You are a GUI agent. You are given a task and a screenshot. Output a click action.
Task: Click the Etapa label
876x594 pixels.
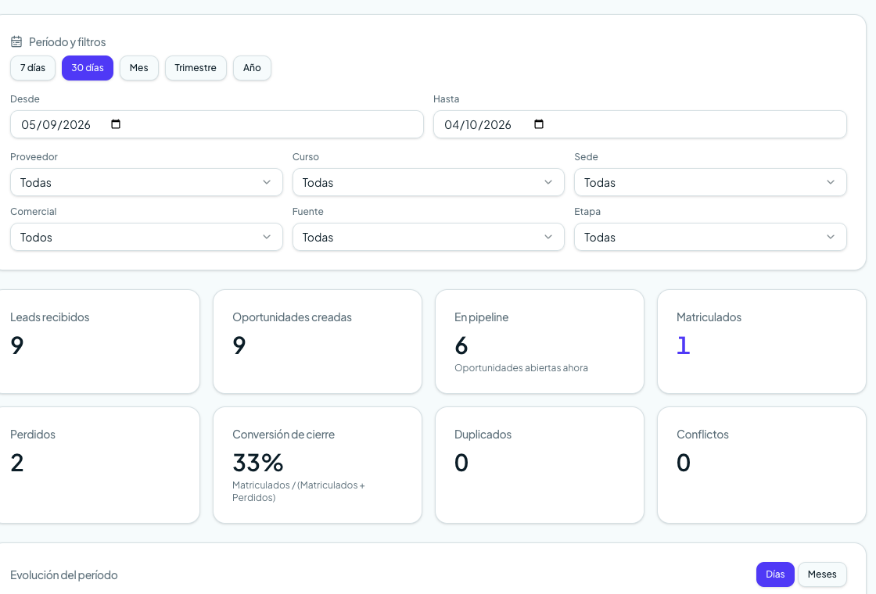587,212
